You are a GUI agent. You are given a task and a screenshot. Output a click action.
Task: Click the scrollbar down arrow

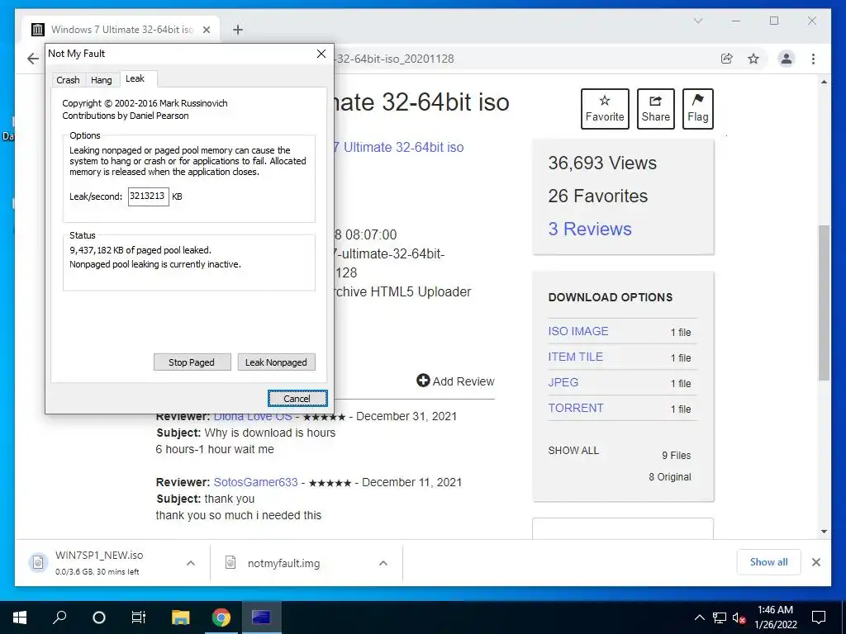click(824, 532)
